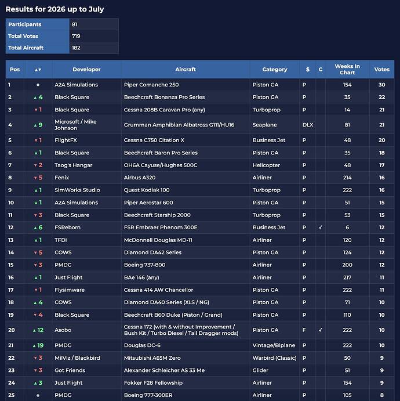400x401 pixels.
Task: Click 'Vintage/Biplane' category cell
Action: point(274,345)
